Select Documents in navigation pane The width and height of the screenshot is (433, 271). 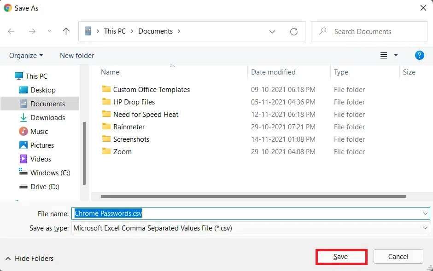click(x=40, y=104)
